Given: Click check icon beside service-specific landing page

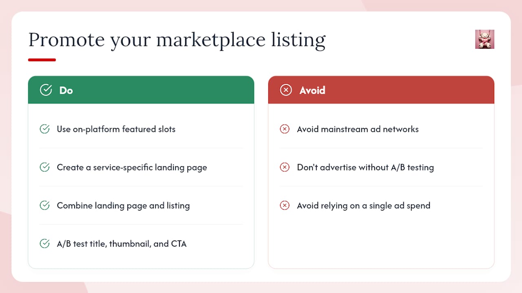Looking at the screenshot, I should 44,167.
